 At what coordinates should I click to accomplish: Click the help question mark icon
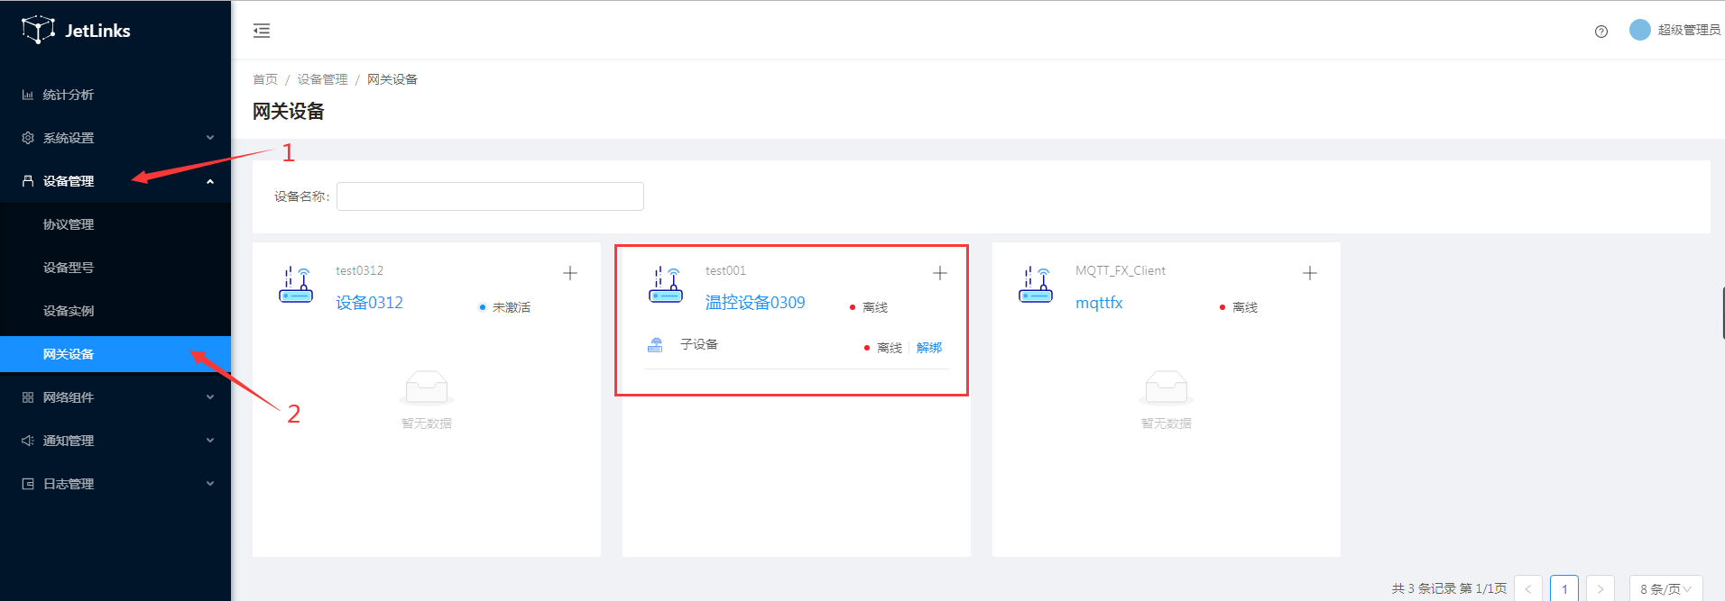pos(1601,32)
